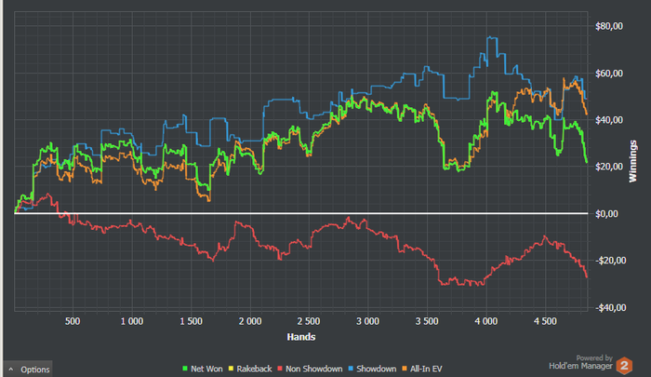Click the green Net Won line's final endpoint

(x=586, y=162)
